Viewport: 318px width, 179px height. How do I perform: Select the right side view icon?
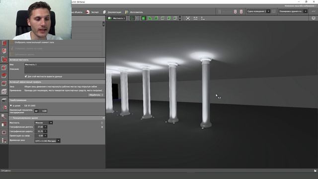(162, 18)
